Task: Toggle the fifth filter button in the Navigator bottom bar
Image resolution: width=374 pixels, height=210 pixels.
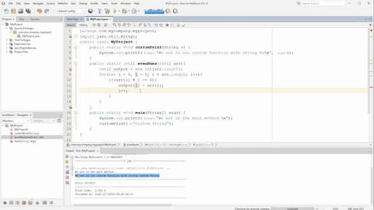Action: click(30, 202)
